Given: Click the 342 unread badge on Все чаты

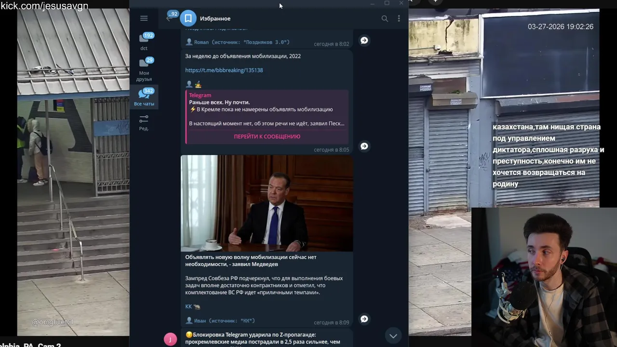Looking at the screenshot, I should [x=148, y=91].
